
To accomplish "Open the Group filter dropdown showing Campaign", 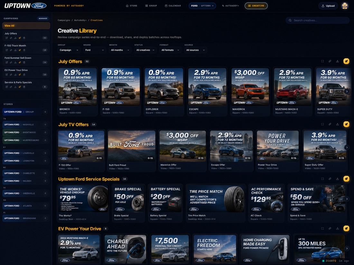I will coord(69,50).
